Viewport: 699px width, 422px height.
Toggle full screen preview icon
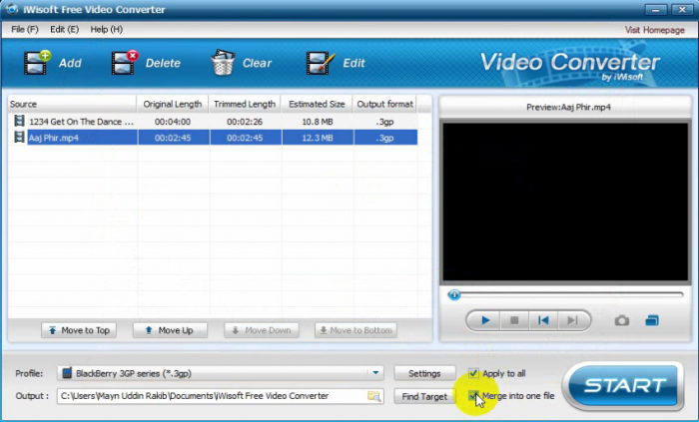652,320
